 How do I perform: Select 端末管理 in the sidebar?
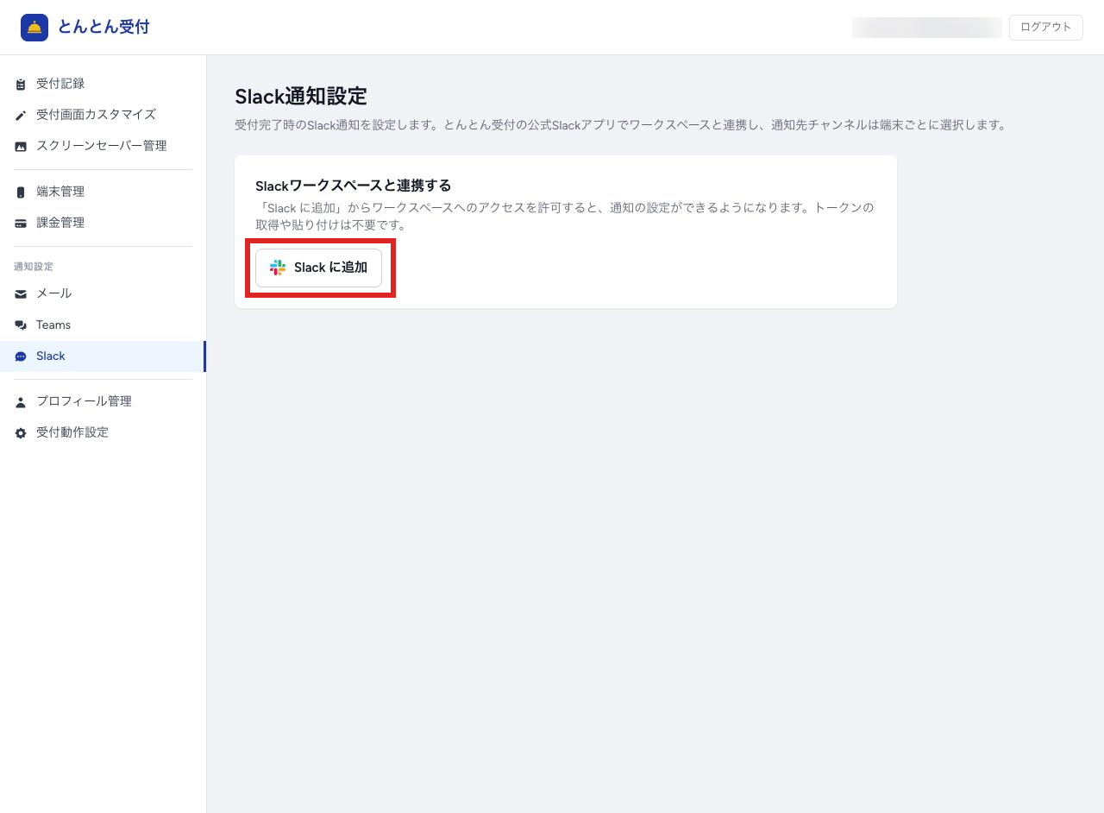tap(103, 192)
